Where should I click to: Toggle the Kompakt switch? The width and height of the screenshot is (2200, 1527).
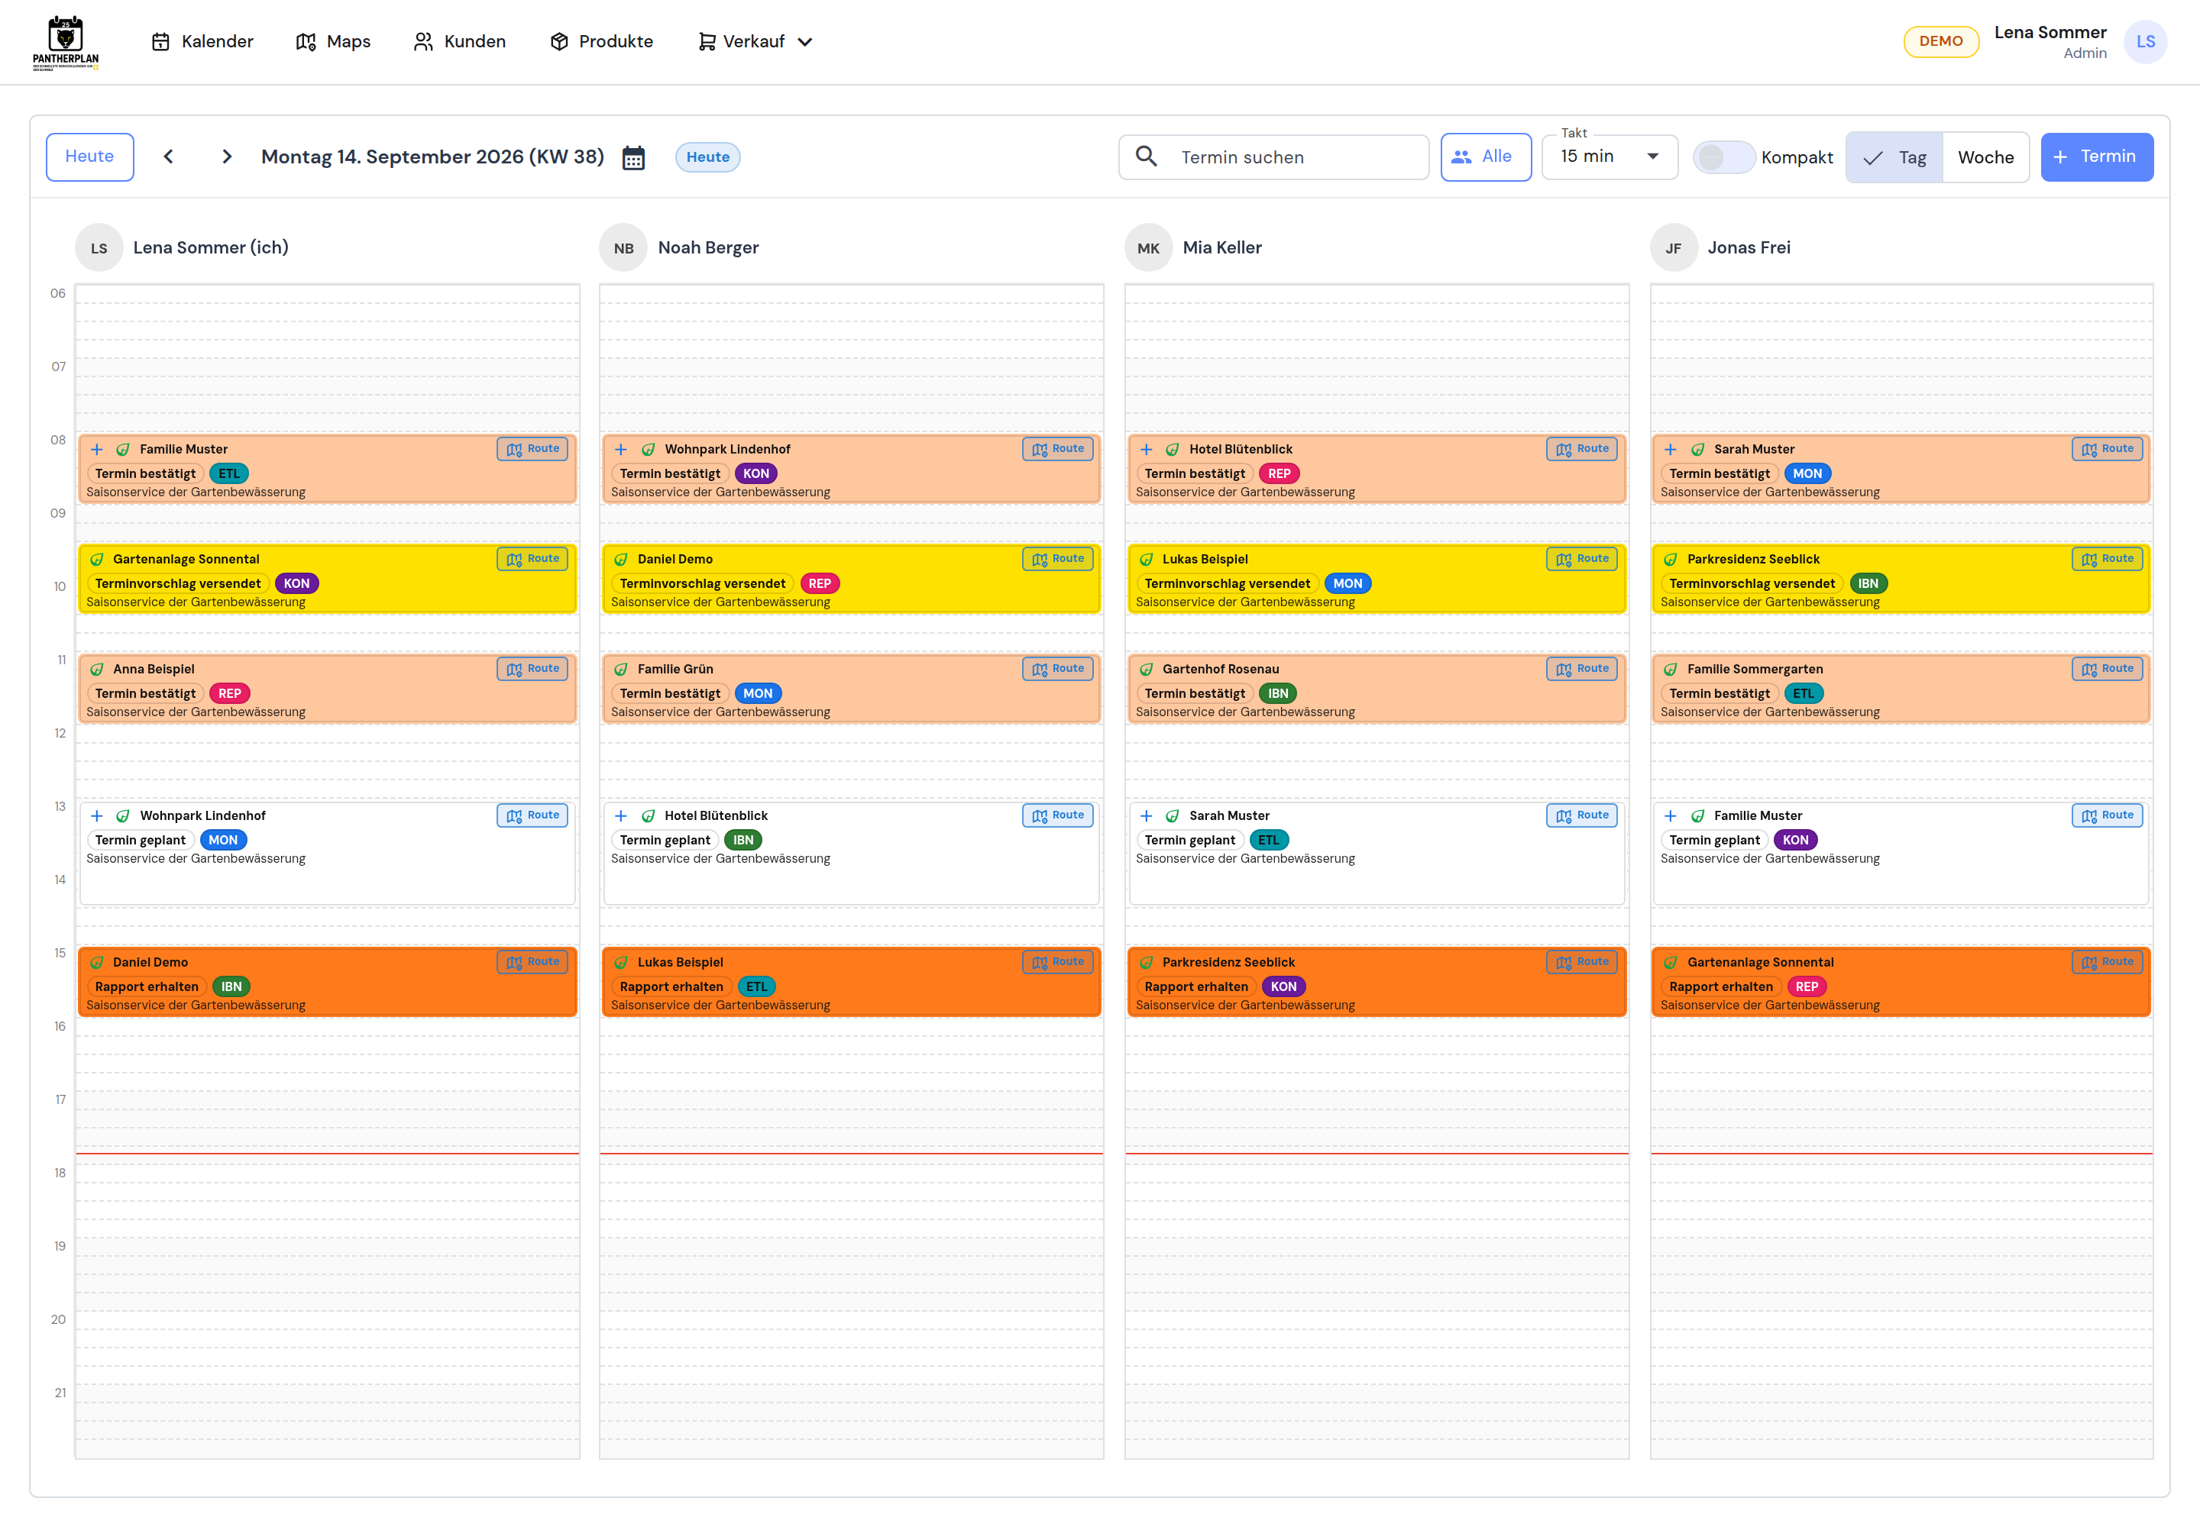pos(1723,157)
